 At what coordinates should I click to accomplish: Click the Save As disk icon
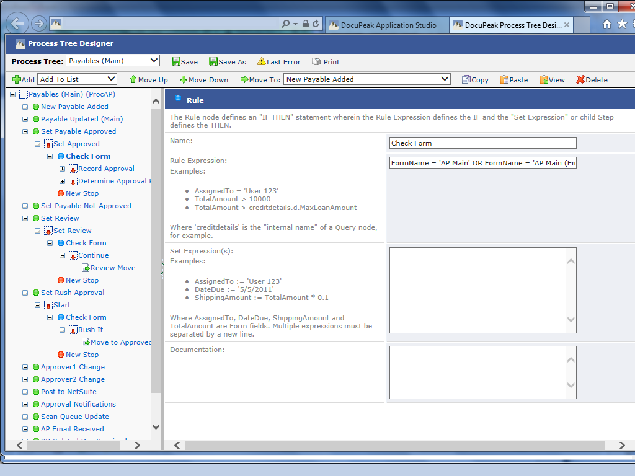[x=213, y=61]
